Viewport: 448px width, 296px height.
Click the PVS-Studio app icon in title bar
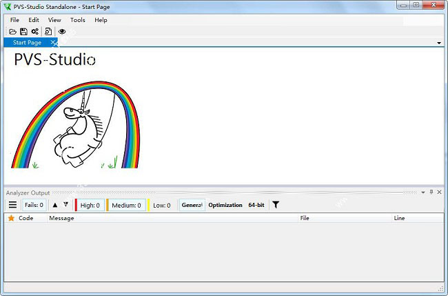(x=8, y=7)
